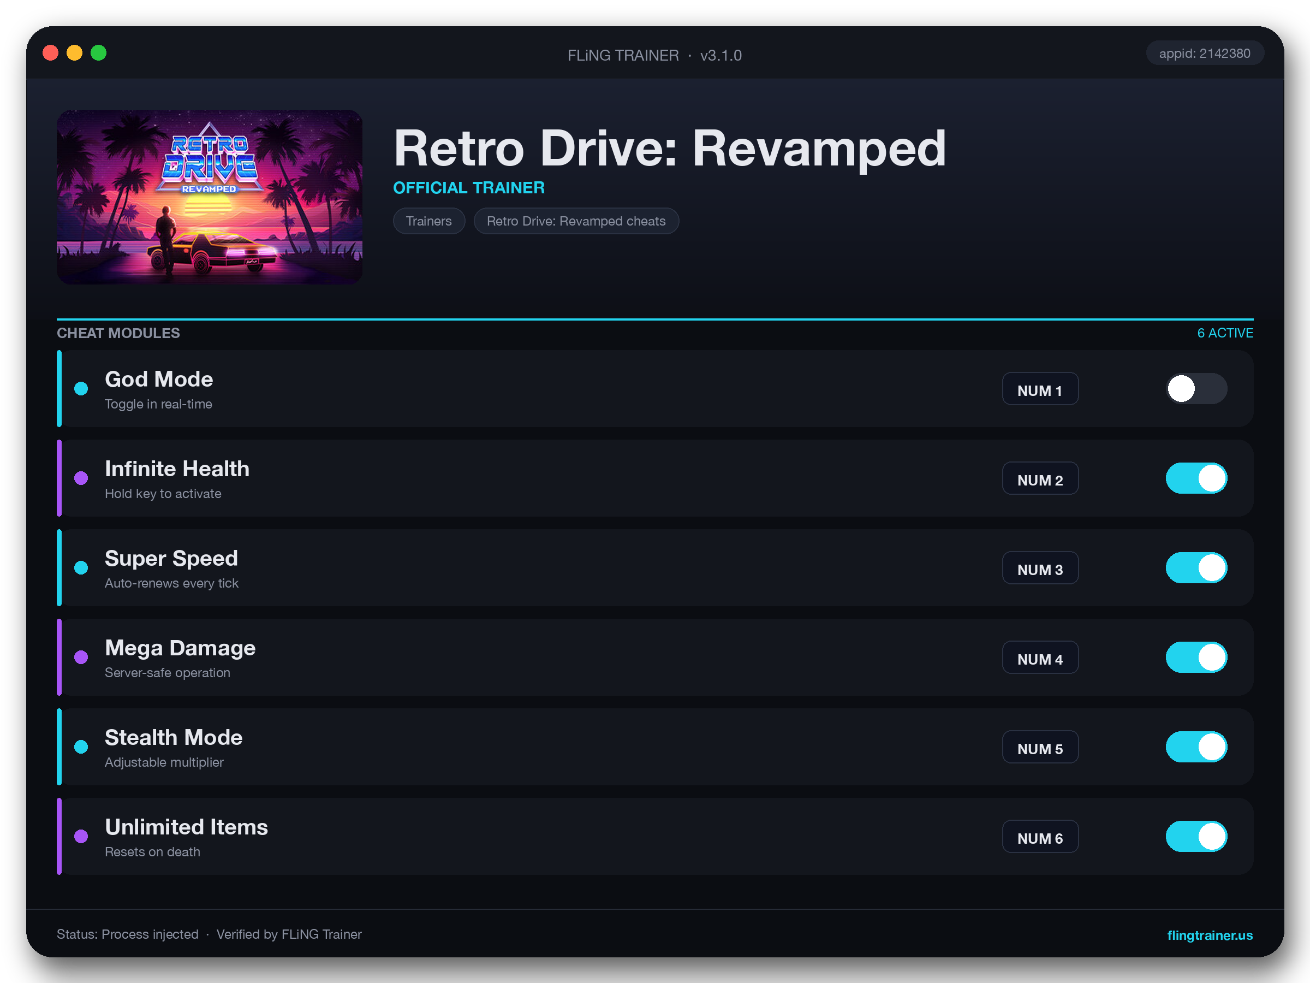Screen dimensions: 1310x983
Task: Click the Super Speed title text
Action: click(171, 558)
